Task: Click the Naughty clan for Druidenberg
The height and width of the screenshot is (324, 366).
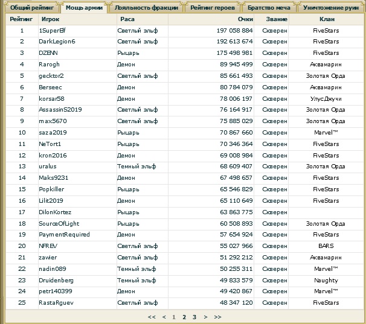Action: click(326, 280)
